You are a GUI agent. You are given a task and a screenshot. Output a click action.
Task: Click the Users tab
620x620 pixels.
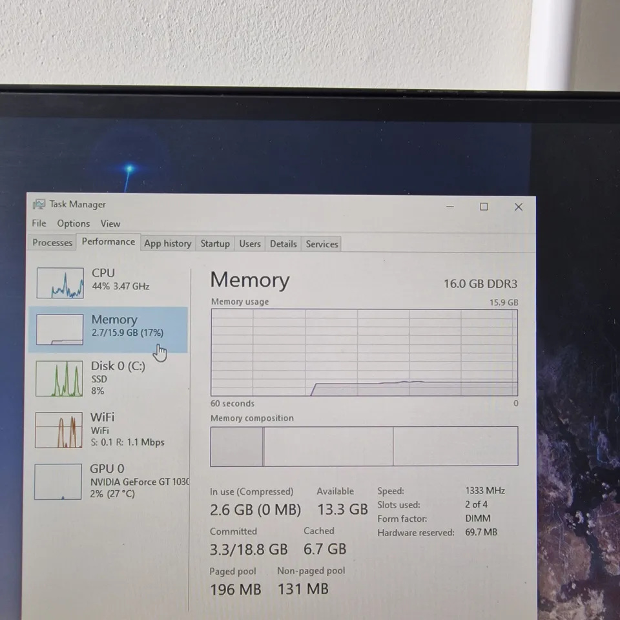249,243
